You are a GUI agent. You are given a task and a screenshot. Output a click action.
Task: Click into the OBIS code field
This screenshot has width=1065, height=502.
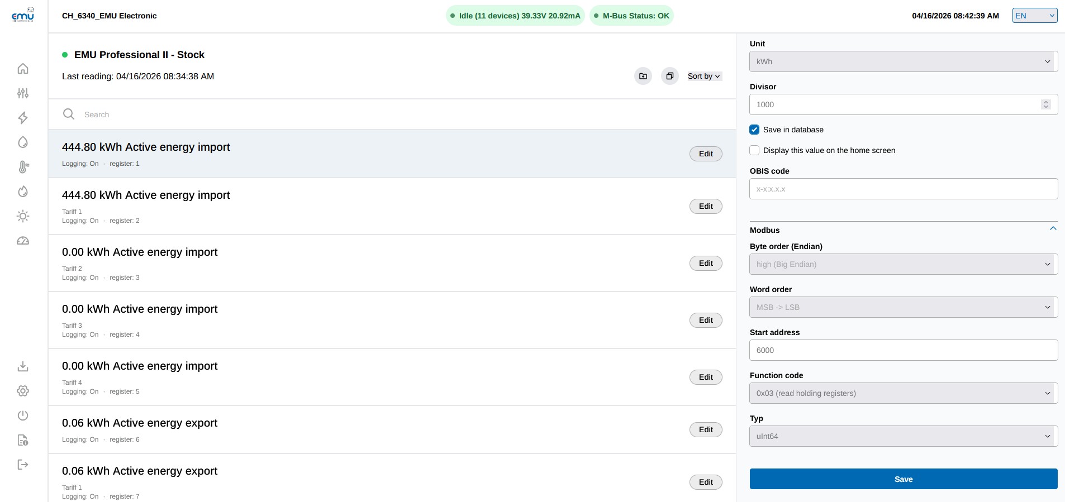(x=903, y=189)
